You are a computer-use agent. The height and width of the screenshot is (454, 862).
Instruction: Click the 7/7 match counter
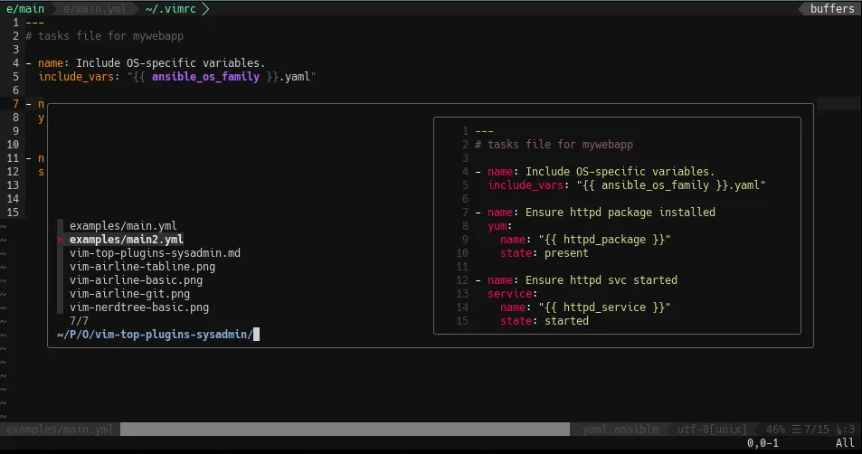[79, 321]
